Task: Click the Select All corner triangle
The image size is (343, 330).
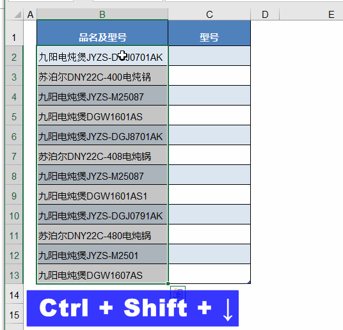Action: click(x=17, y=15)
